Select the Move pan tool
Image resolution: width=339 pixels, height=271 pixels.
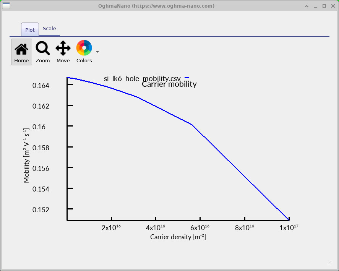[63, 52]
